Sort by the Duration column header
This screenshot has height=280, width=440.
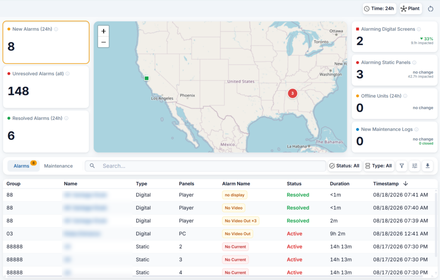pos(339,184)
